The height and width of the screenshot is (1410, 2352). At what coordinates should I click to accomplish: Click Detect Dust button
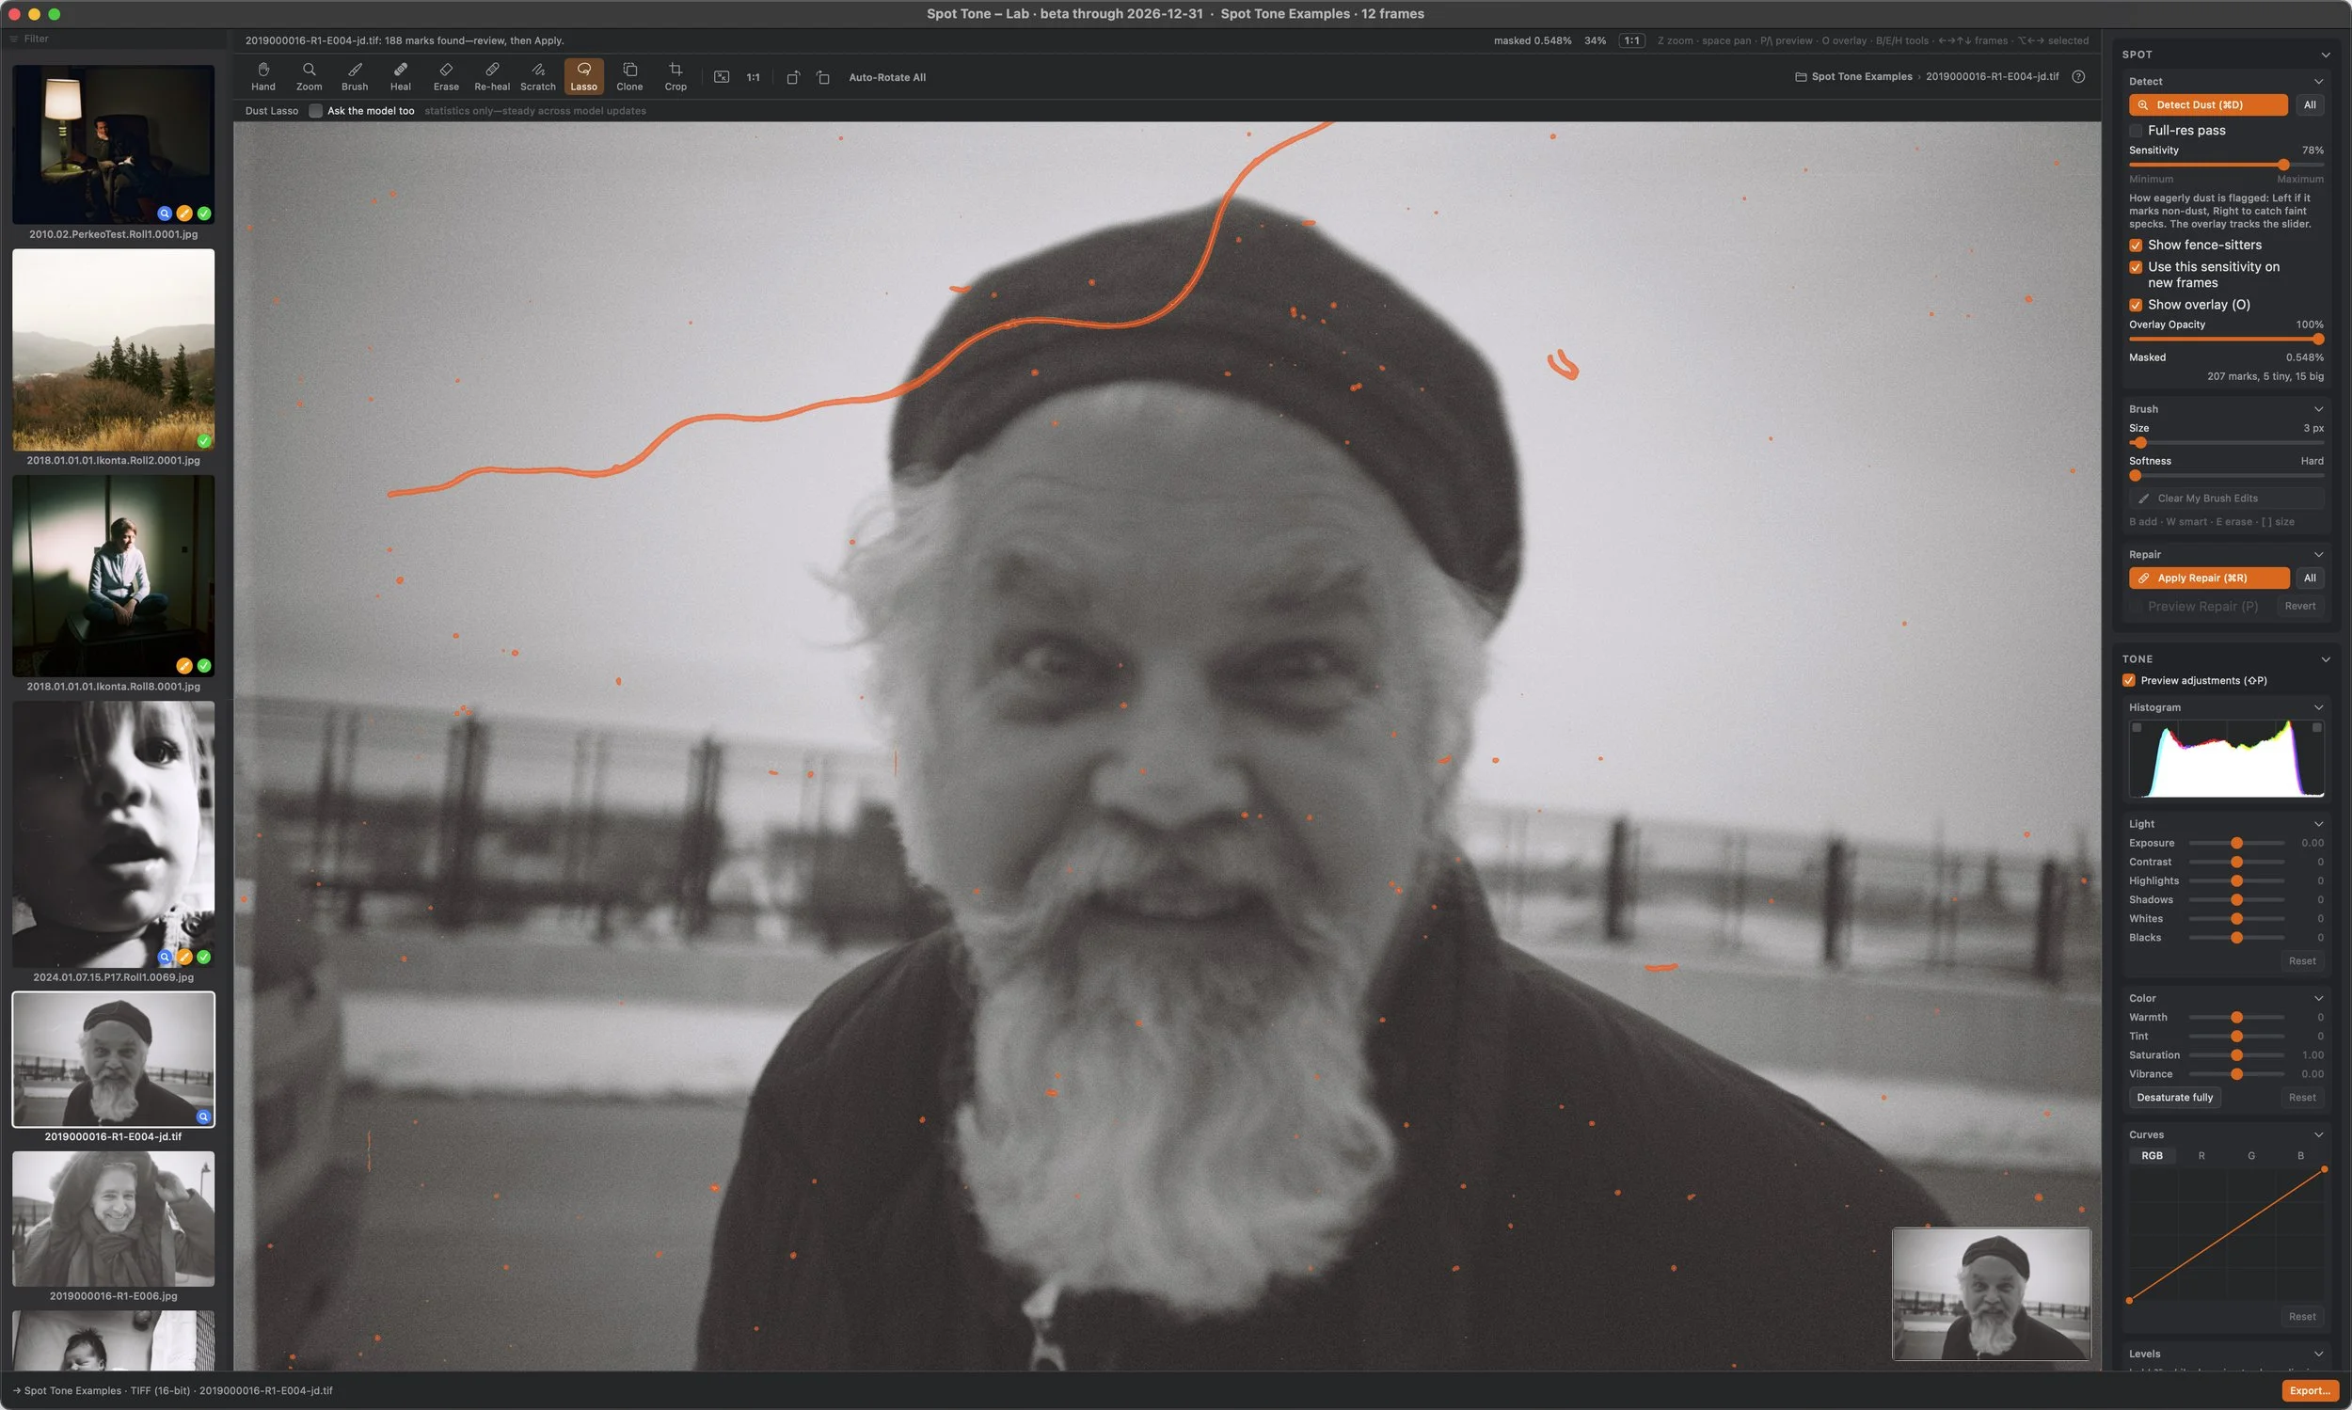[x=2207, y=105]
